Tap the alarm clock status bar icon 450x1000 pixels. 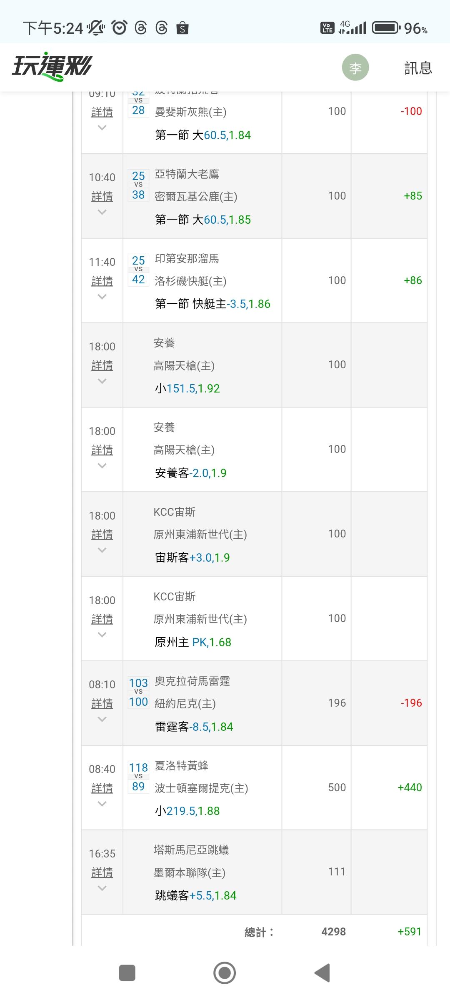tap(120, 28)
